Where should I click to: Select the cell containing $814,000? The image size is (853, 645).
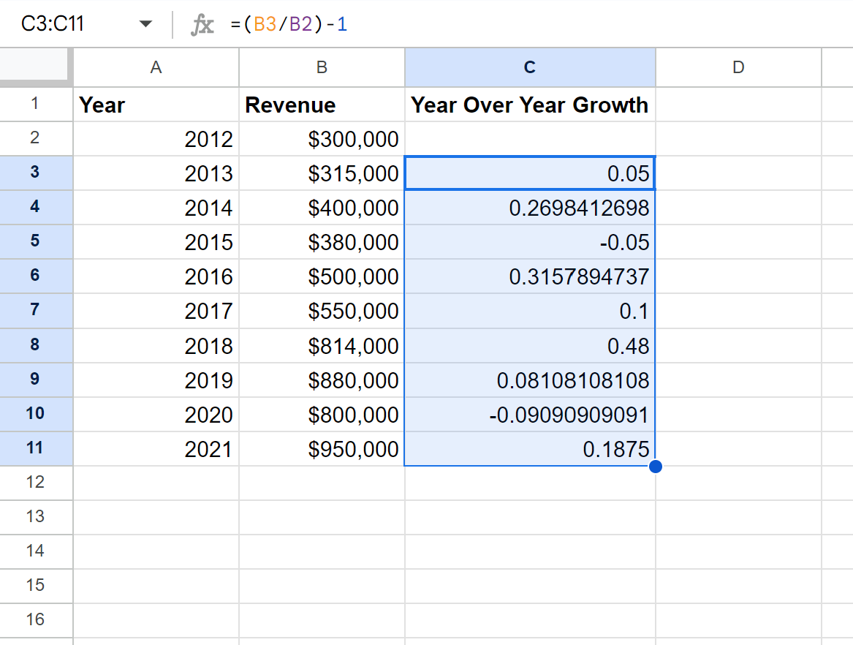(x=322, y=345)
